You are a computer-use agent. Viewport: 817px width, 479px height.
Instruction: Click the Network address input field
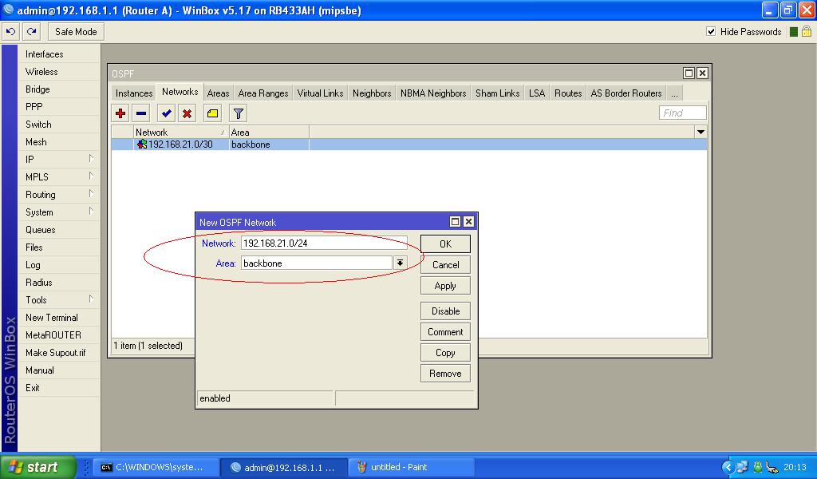pos(323,243)
